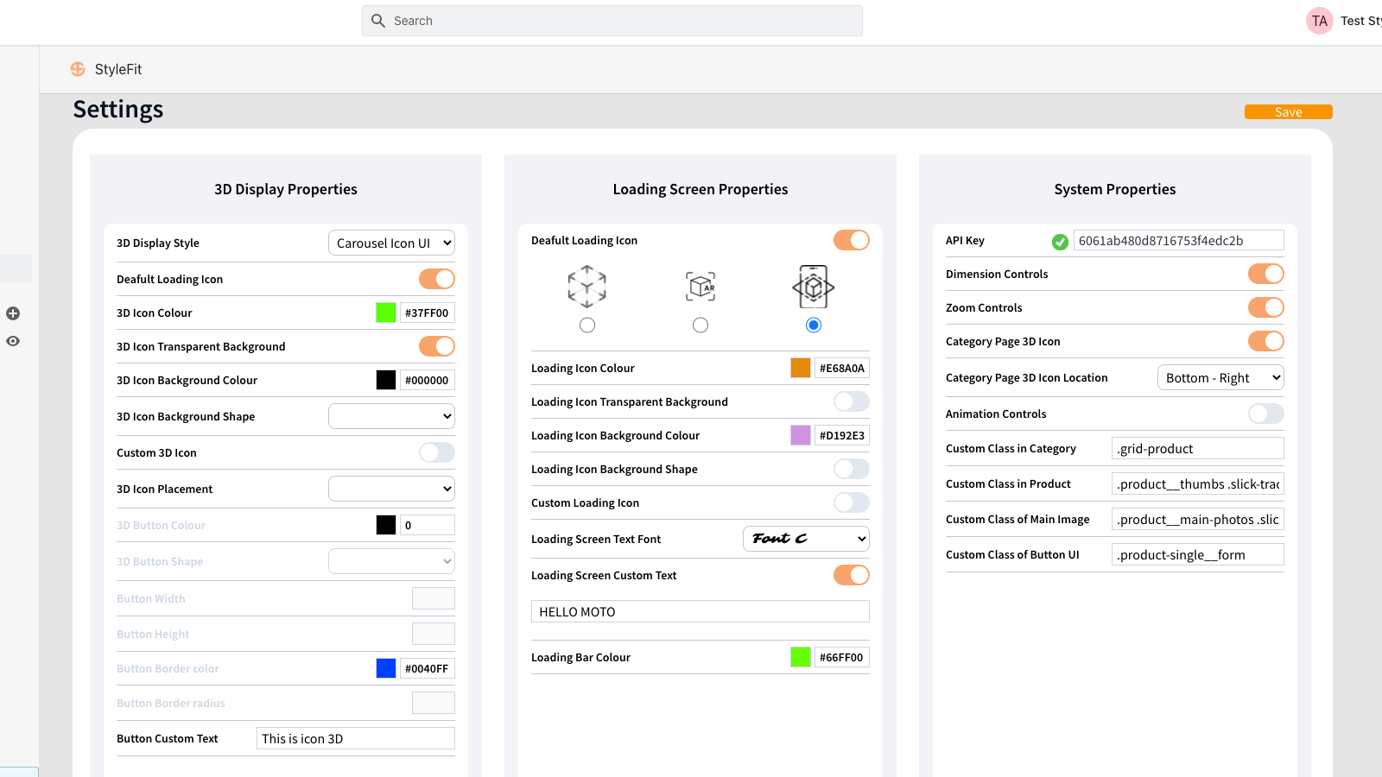This screenshot has width=1382, height=777.
Task: Select the third loading icon radio button
Action: pos(814,325)
